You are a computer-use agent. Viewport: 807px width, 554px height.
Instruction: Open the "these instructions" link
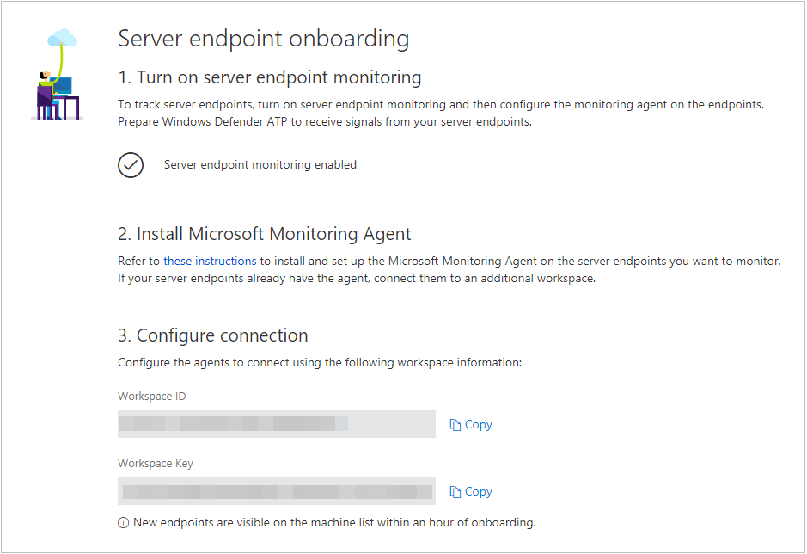(210, 261)
